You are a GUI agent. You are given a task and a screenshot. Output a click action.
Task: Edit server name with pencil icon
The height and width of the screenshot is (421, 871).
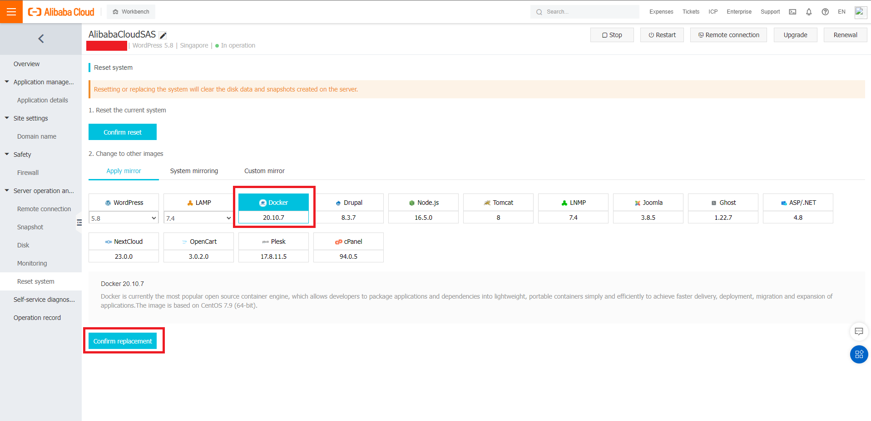coord(163,35)
